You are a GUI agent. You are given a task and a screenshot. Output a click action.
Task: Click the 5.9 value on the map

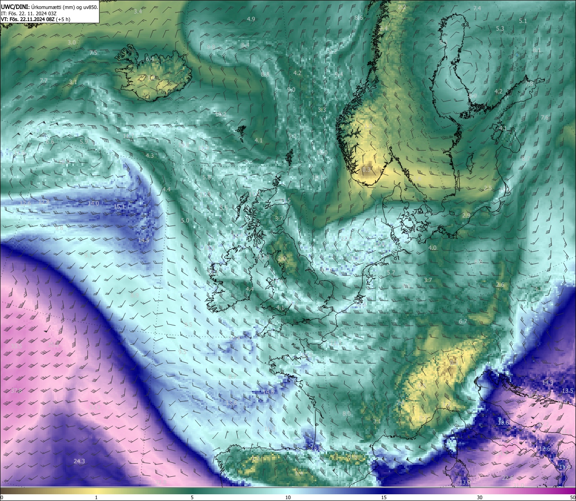click(x=83, y=142)
